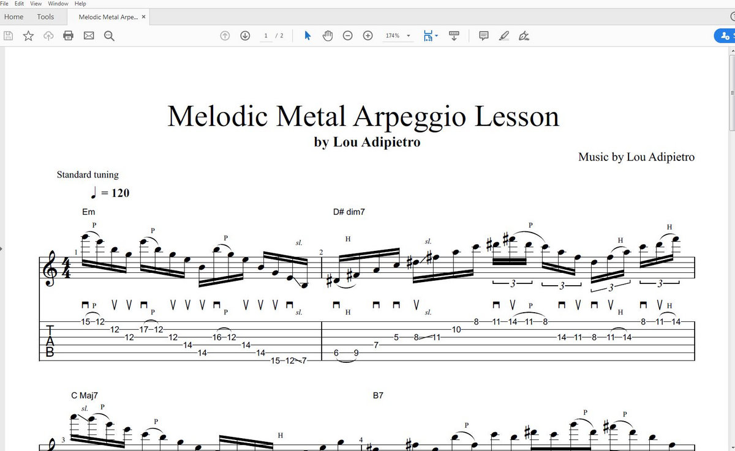This screenshot has width=735, height=451.
Task: Upload the file to Adobe cloud
Action: [48, 35]
